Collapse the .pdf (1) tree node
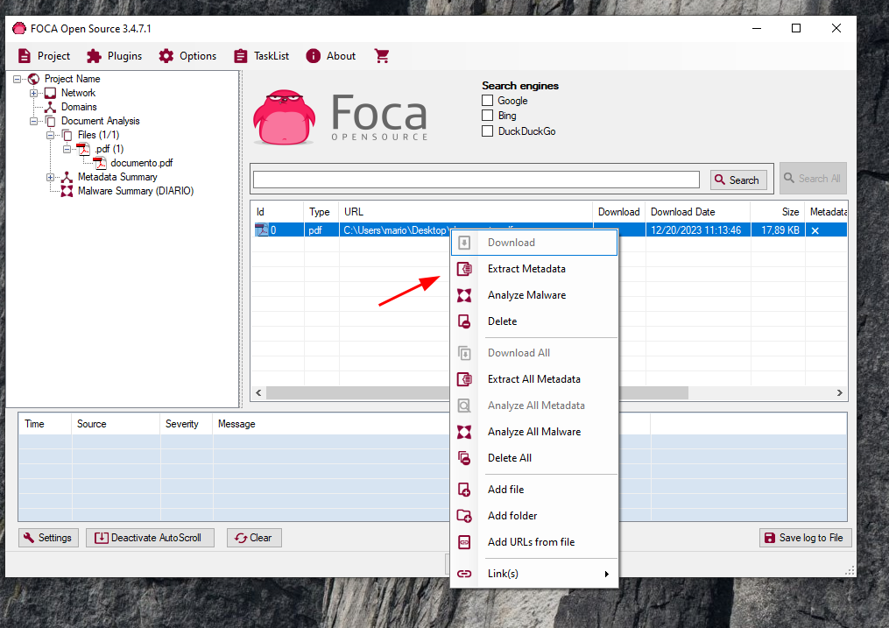Viewport: 889px width, 628px height. pos(67,149)
